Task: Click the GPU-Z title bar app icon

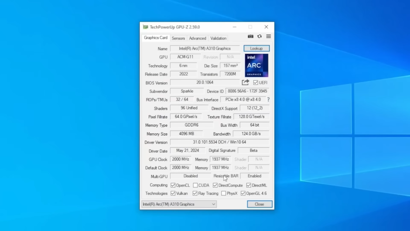Action: (x=146, y=27)
